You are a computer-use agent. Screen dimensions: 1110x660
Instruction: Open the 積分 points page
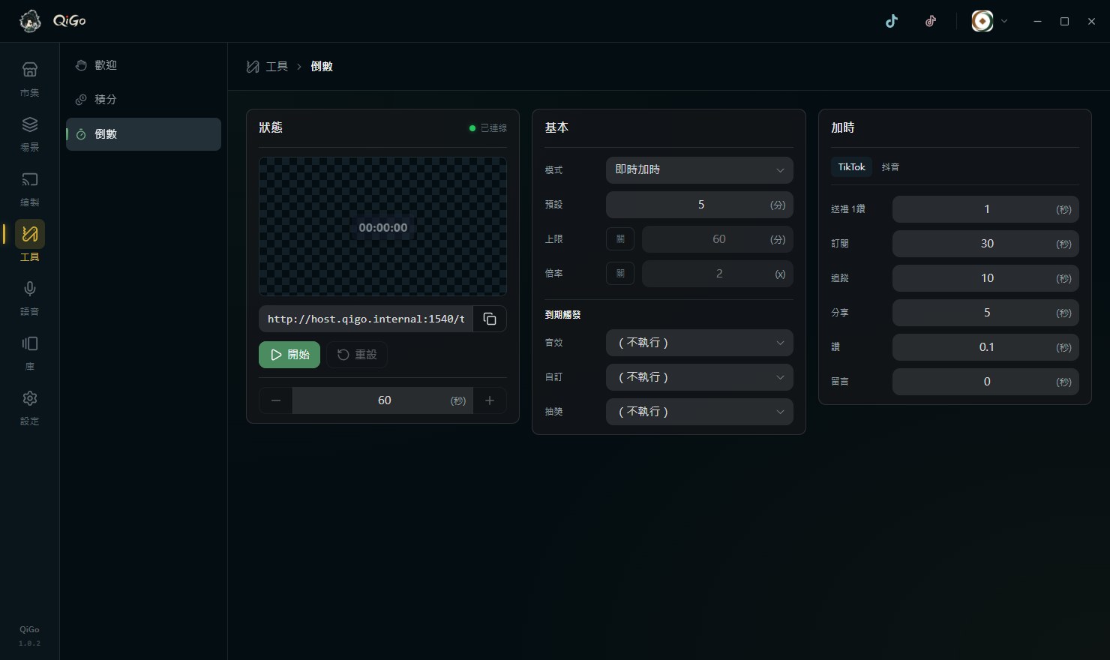pos(143,100)
